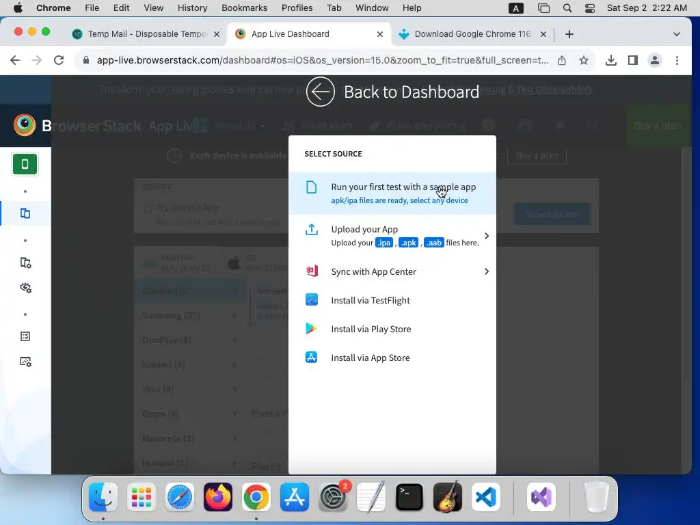Open the Profiles menu

coord(297,8)
